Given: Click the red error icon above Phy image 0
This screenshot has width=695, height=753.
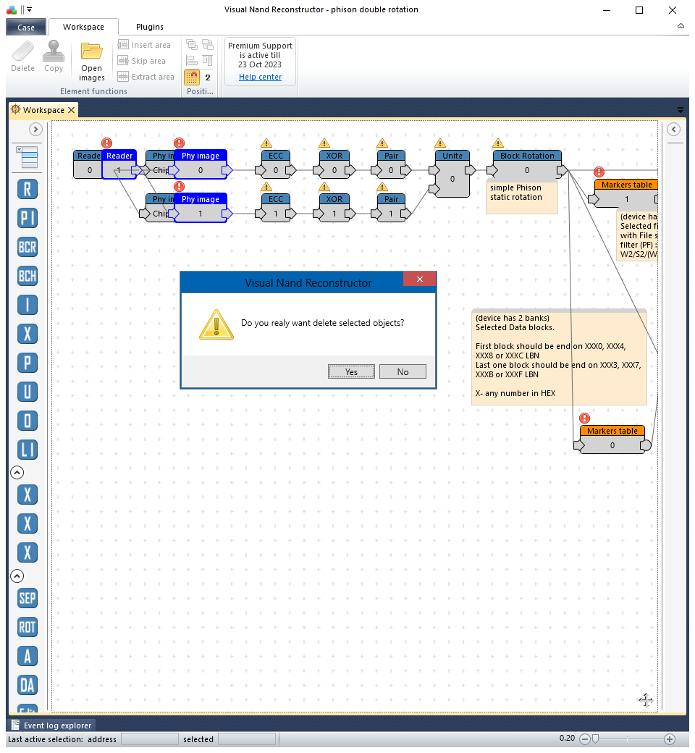Looking at the screenshot, I should pos(179,143).
